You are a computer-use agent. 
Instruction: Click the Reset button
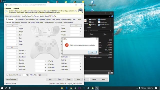coord(69,79)
